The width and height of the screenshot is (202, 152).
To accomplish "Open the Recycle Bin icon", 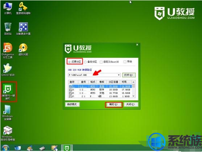I will coord(8,29).
